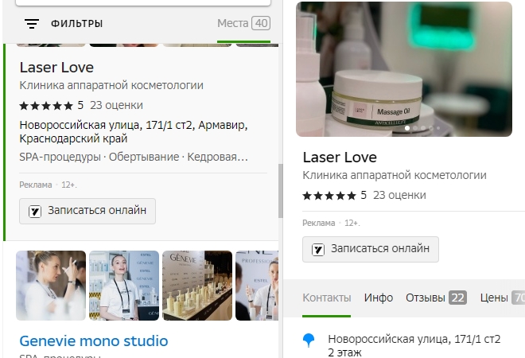Click rating stars in right detail panel
The height and width of the screenshot is (358, 525).
pyautogui.click(x=329, y=195)
